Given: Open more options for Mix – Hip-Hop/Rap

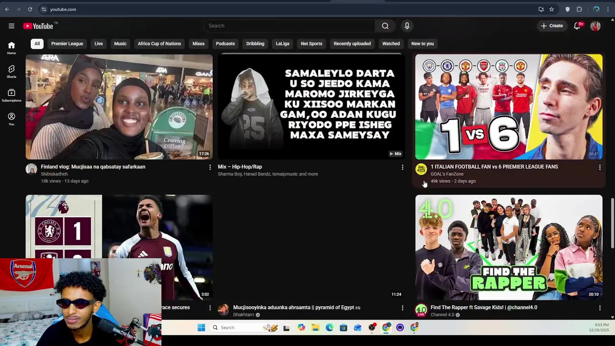Looking at the screenshot, I should click(x=403, y=167).
